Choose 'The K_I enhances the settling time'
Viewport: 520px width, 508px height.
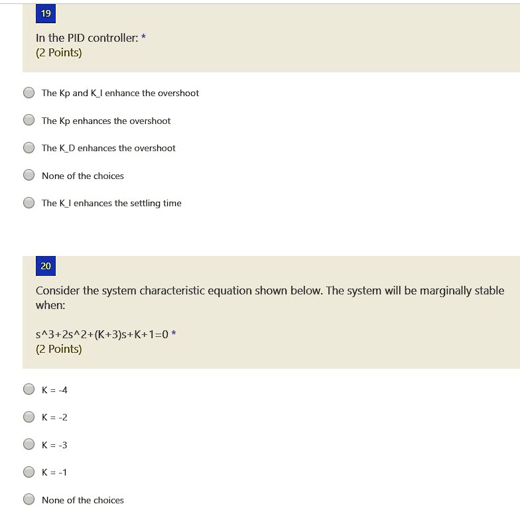pos(29,203)
